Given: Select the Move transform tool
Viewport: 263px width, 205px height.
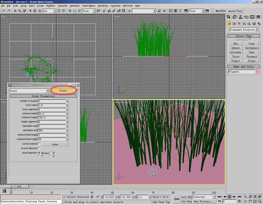Looking at the screenshot, I should [70, 11].
